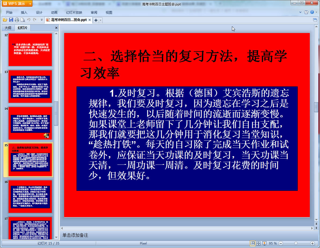Open the 插入 menu
The image size is (320, 248).
point(24,12)
